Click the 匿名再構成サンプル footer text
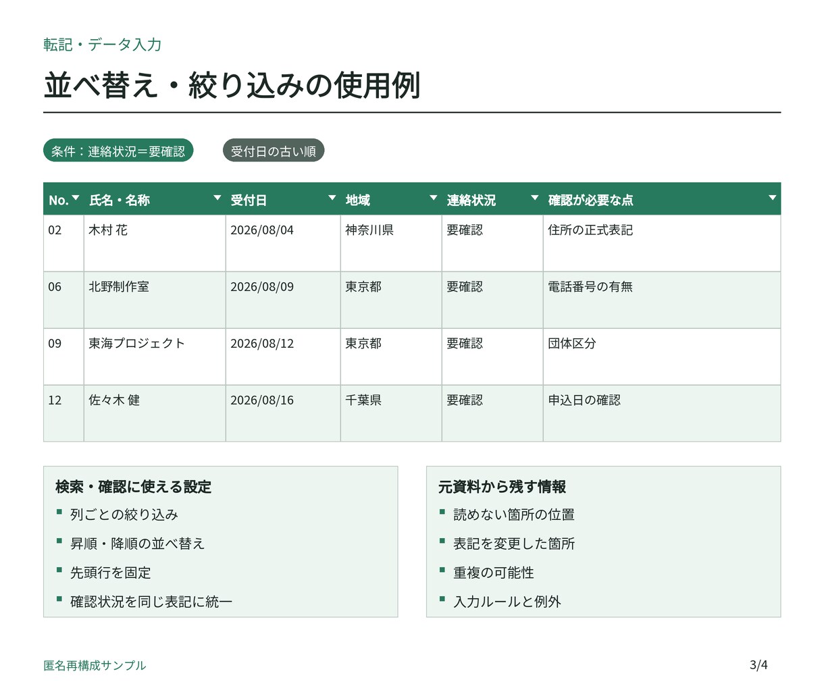Image resolution: width=824 pixels, height=686 pixels. pyautogui.click(x=95, y=665)
